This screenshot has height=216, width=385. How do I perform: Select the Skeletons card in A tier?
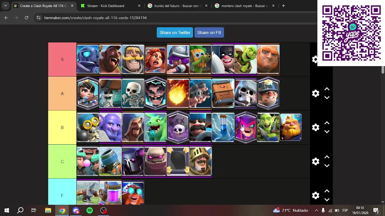[x=133, y=93]
